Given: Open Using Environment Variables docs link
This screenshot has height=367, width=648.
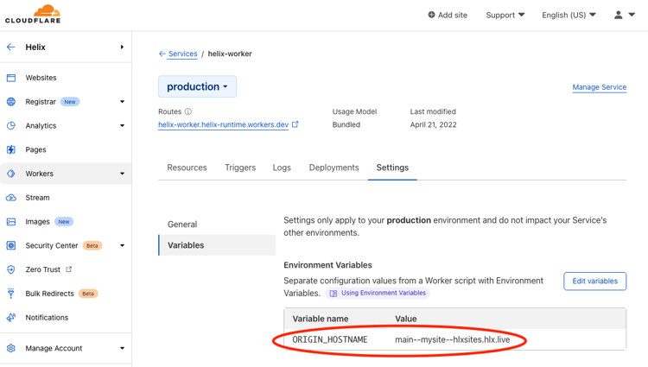Looking at the screenshot, I should pos(383,293).
